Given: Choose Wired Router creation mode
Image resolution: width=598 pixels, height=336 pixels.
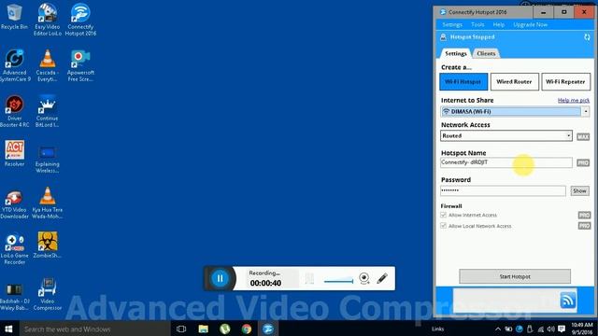Looking at the screenshot, I should (x=514, y=81).
